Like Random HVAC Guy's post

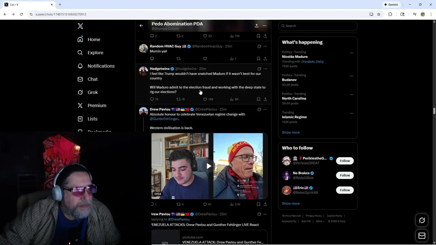[205, 59]
